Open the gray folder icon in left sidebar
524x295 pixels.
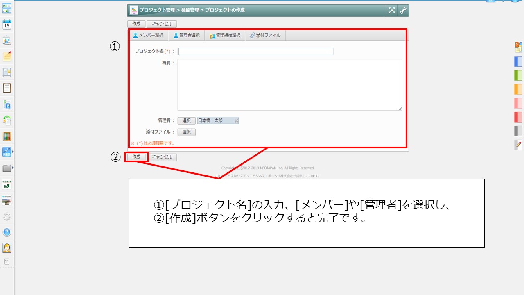click(x=7, y=168)
